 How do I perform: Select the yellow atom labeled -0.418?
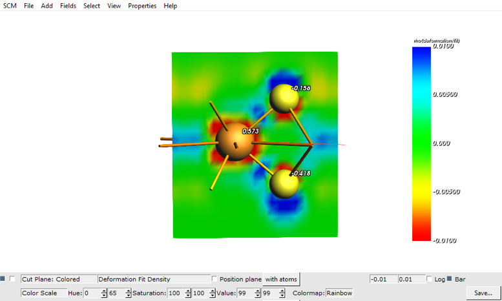pyautogui.click(x=284, y=183)
